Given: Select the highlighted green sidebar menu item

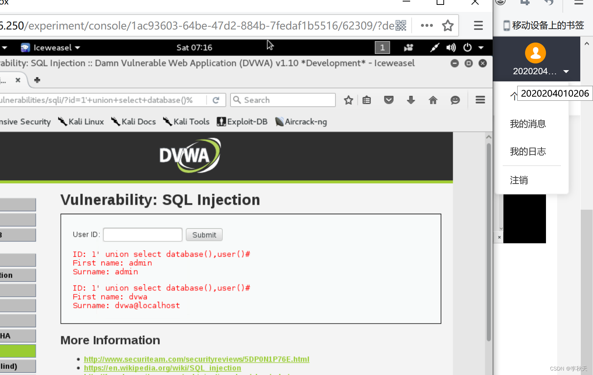Looking at the screenshot, I should pyautogui.click(x=18, y=351).
